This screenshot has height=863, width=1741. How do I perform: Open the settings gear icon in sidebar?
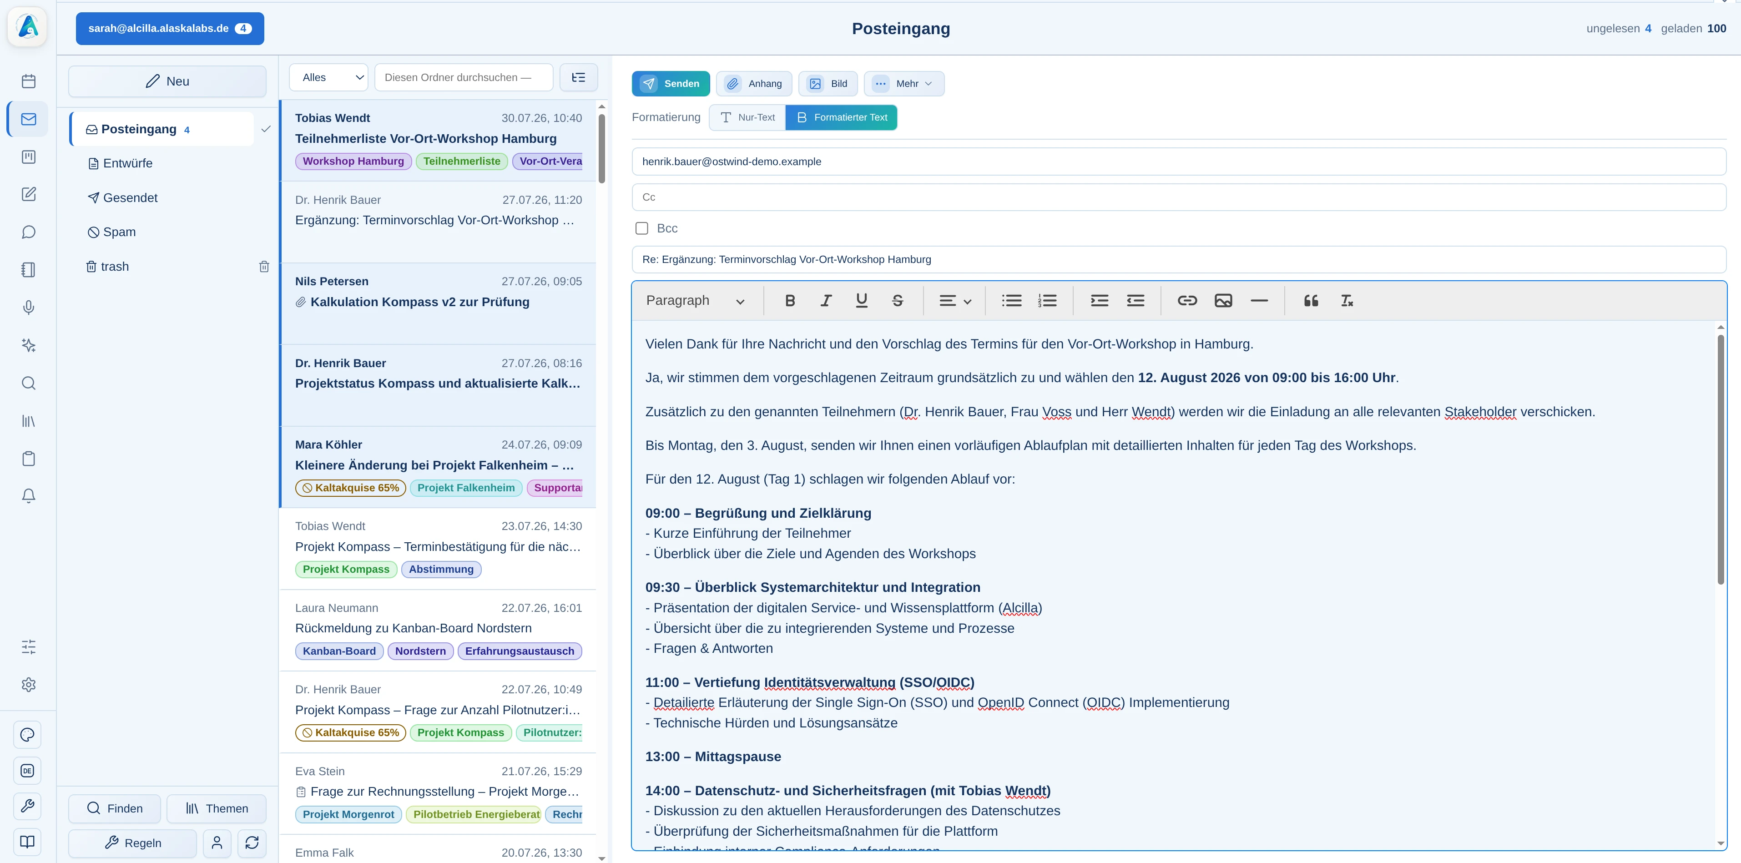point(28,685)
